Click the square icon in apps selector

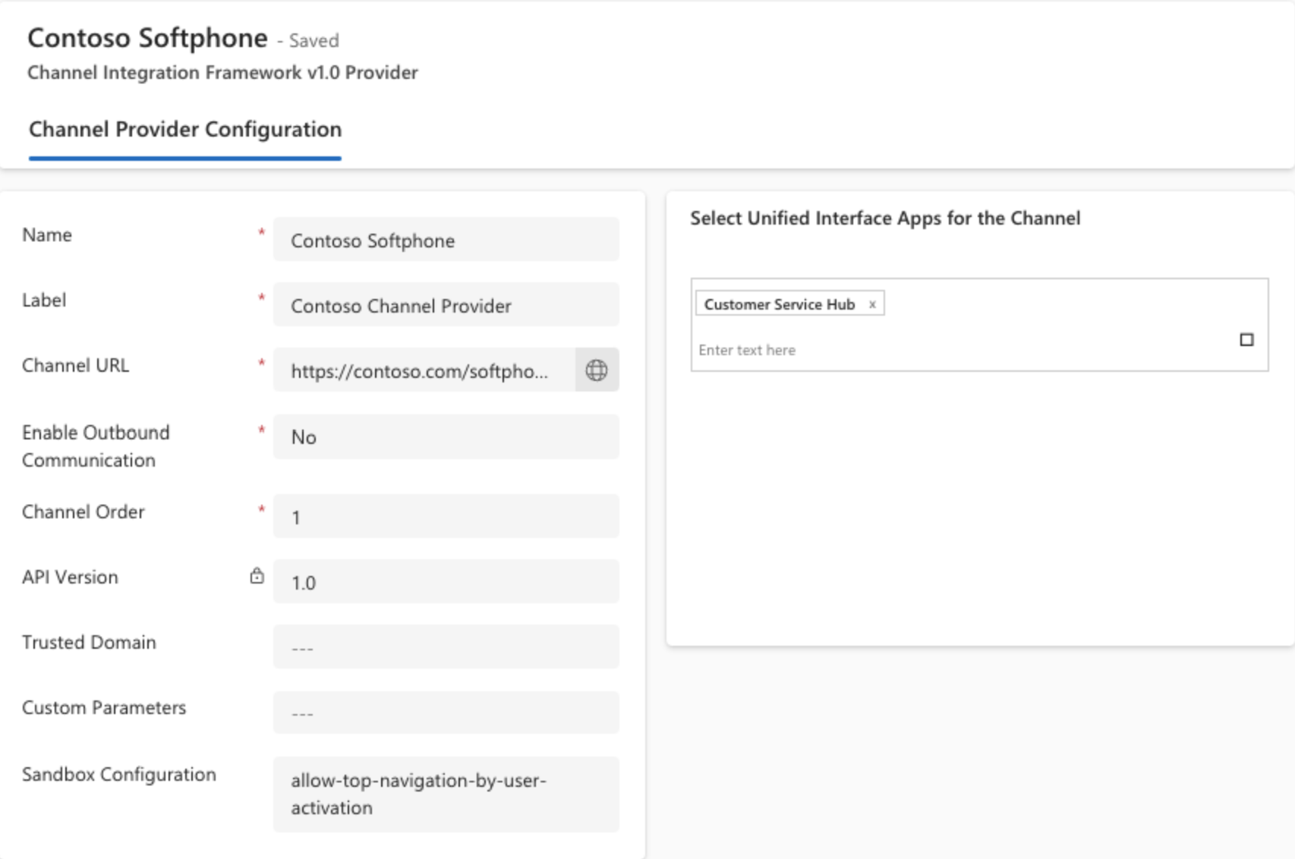tap(1246, 339)
